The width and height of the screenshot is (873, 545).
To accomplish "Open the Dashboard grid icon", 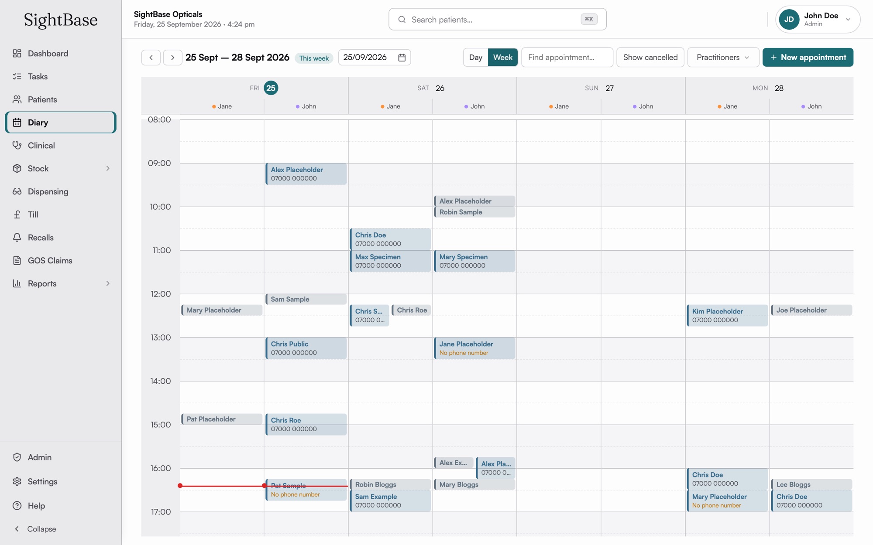I will 17,53.
